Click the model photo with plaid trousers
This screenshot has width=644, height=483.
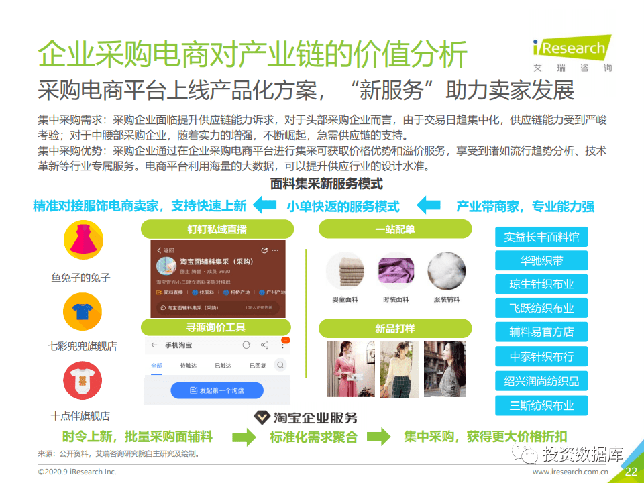pyautogui.click(x=398, y=369)
